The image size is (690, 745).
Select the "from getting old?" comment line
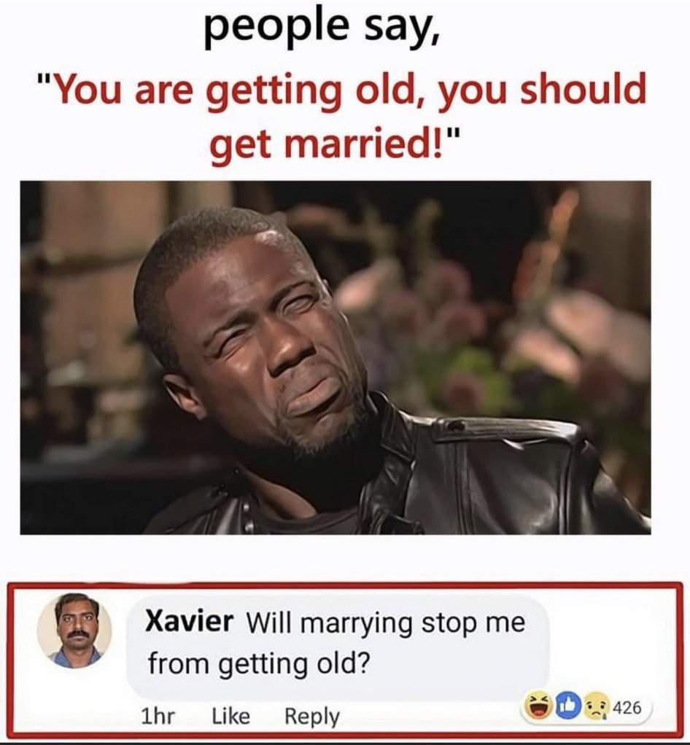pos(258,664)
